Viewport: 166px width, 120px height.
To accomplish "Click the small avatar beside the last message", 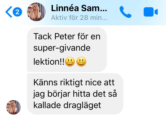I will click(13, 107).
